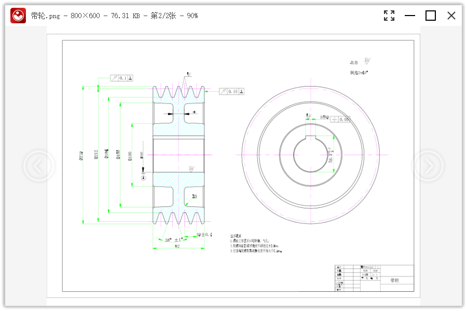
Task: Advance to the next image arrow
Action: pyautogui.click(x=428, y=166)
